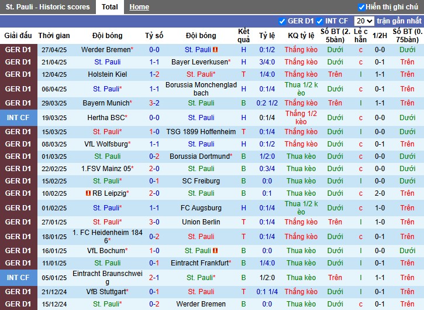This screenshot has height=310, width=424.
Task: Click the 2-1 score of Eintracht Braunschweig match
Action: [x=154, y=278]
